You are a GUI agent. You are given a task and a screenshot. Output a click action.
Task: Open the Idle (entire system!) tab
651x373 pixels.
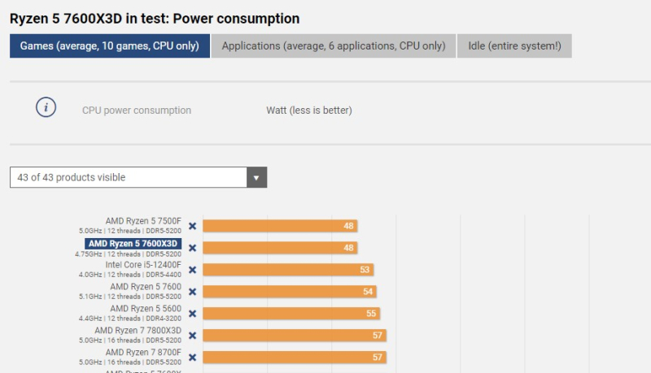[x=514, y=46]
